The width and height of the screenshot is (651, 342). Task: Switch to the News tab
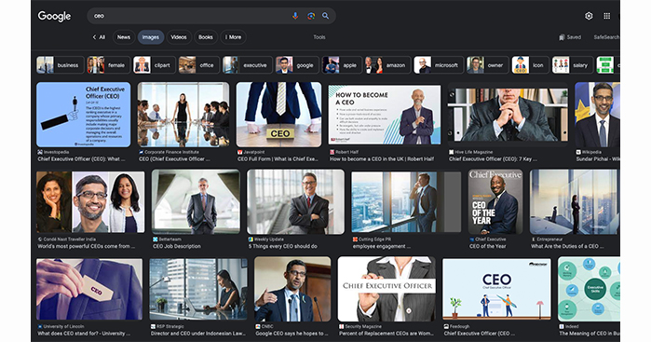click(x=124, y=37)
